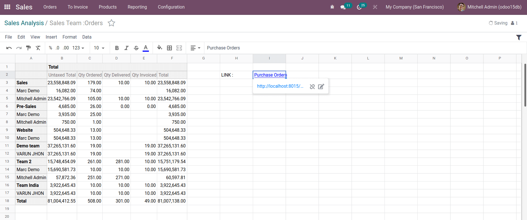Click the VARUN JHON cell in row 12
Image resolution: width=527 pixels, height=220 pixels.
click(x=31, y=154)
